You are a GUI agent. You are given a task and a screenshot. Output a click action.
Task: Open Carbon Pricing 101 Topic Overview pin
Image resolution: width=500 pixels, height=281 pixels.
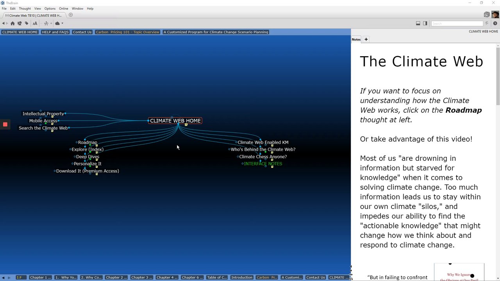tap(127, 32)
